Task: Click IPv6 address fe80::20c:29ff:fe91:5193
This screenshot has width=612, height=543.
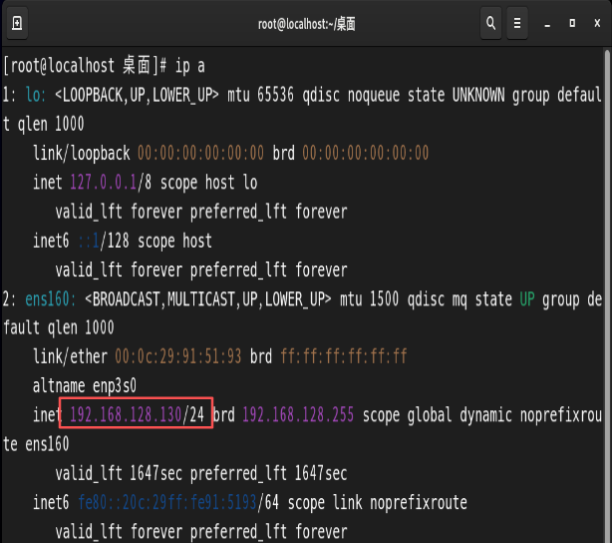Action: tap(167, 503)
